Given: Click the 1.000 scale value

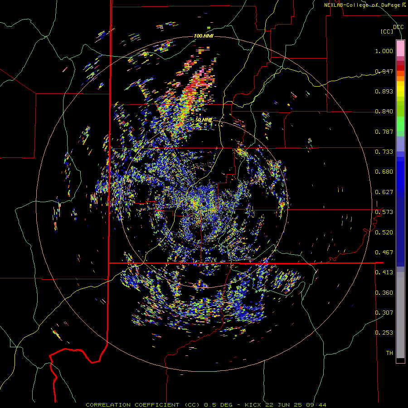Looking at the screenshot, I should [x=384, y=51].
